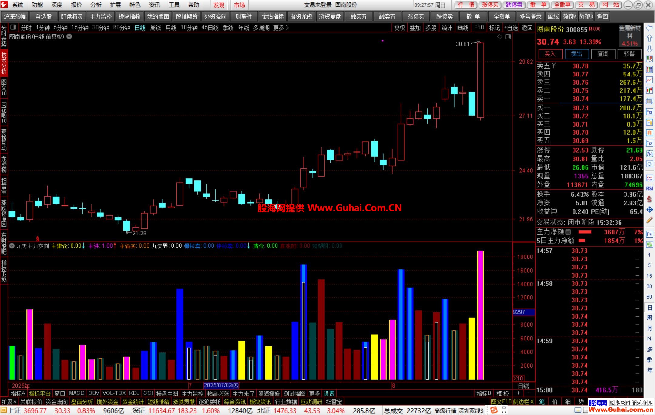Expand the dropdown next to 图南股份(日线,前复权)
Screen dimensions: 655x415
click(x=69, y=37)
